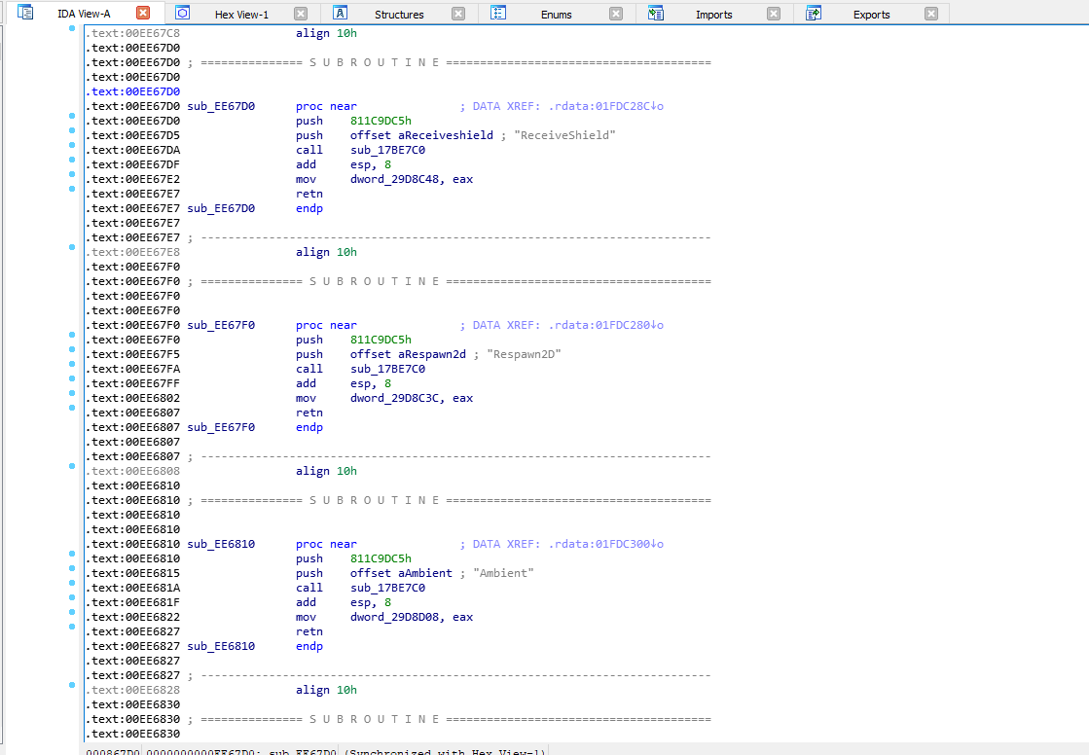Click retn instruction at address 00EE67E7
Image resolution: width=1089 pixels, height=755 pixels.
point(309,194)
